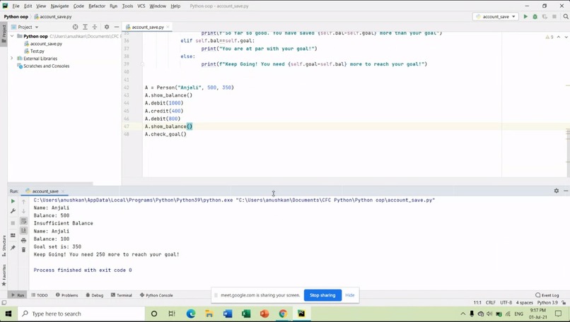Go to previous highlighted error arrow
The width and height of the screenshot is (570, 322).
click(x=559, y=37)
